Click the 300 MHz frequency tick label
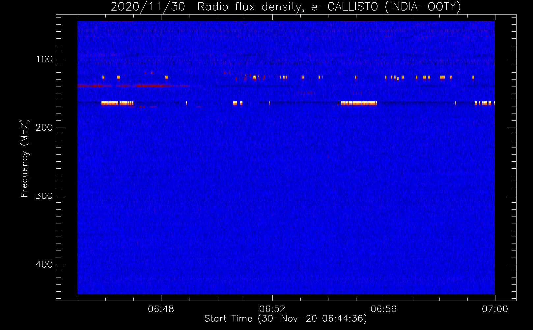This screenshot has height=330, width=533. [x=44, y=196]
